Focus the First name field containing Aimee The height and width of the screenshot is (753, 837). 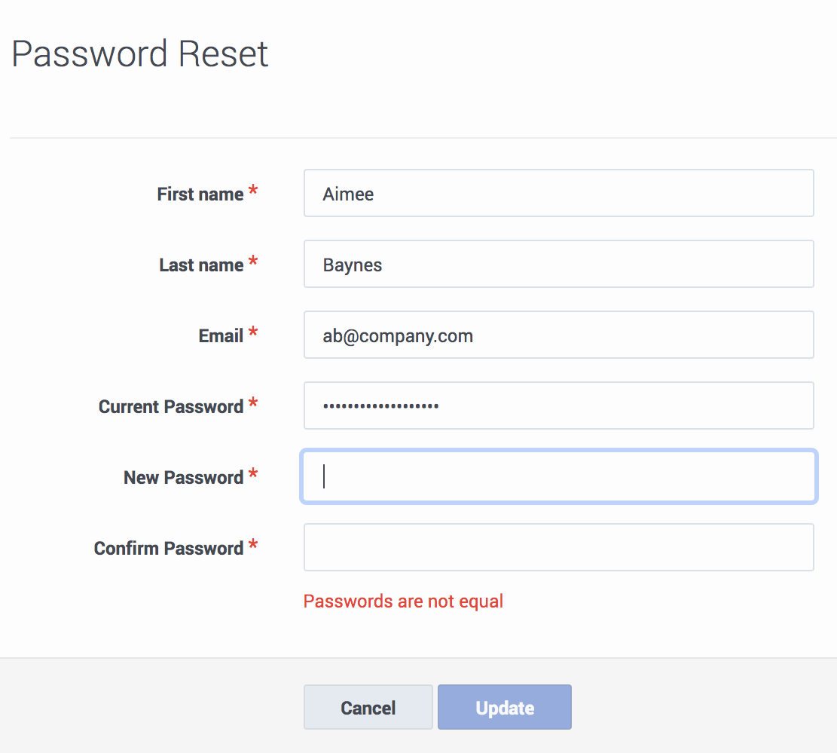click(559, 193)
